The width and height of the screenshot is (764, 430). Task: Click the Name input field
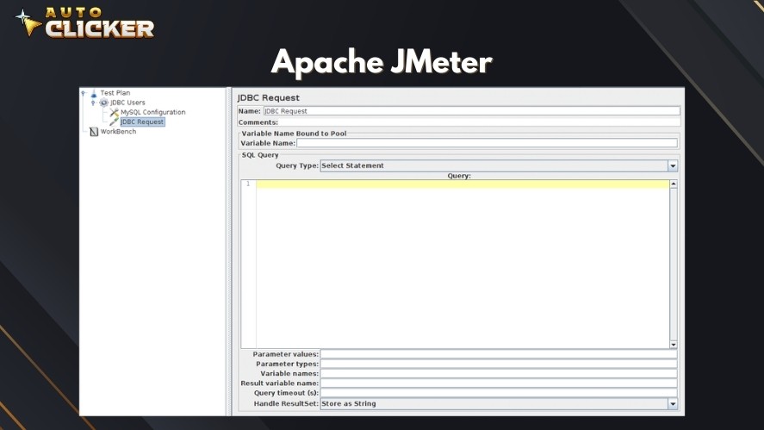tap(471, 111)
